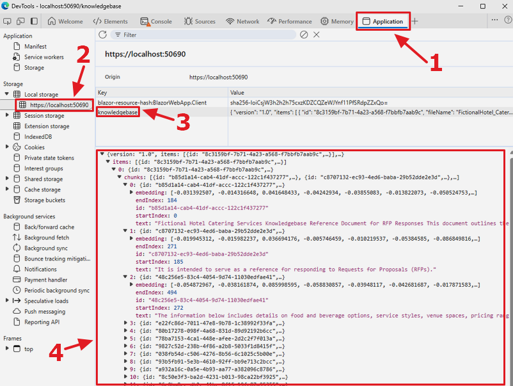513x386 pixels.
Task: Expand the top frame arrow
Action: (x=7, y=348)
